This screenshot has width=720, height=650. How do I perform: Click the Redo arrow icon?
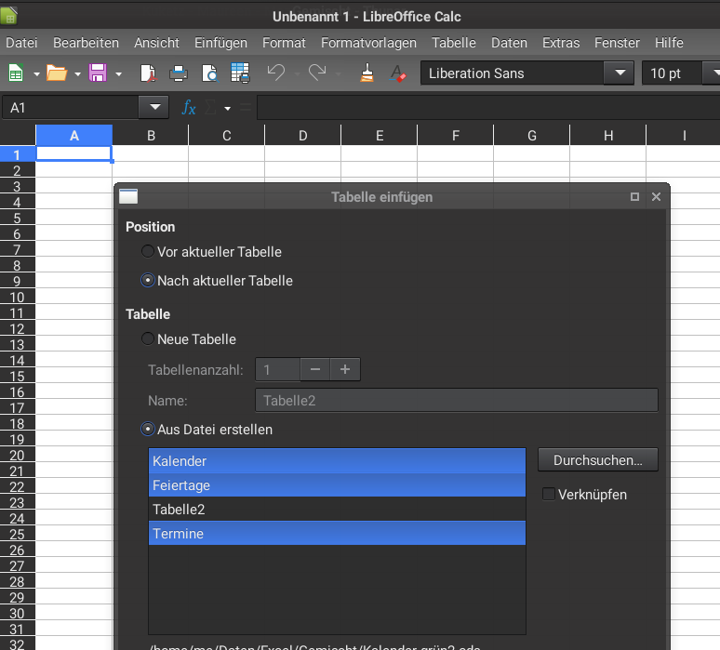coord(317,73)
